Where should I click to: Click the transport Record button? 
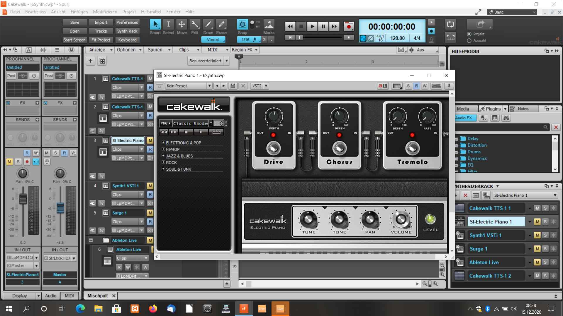[x=349, y=27]
